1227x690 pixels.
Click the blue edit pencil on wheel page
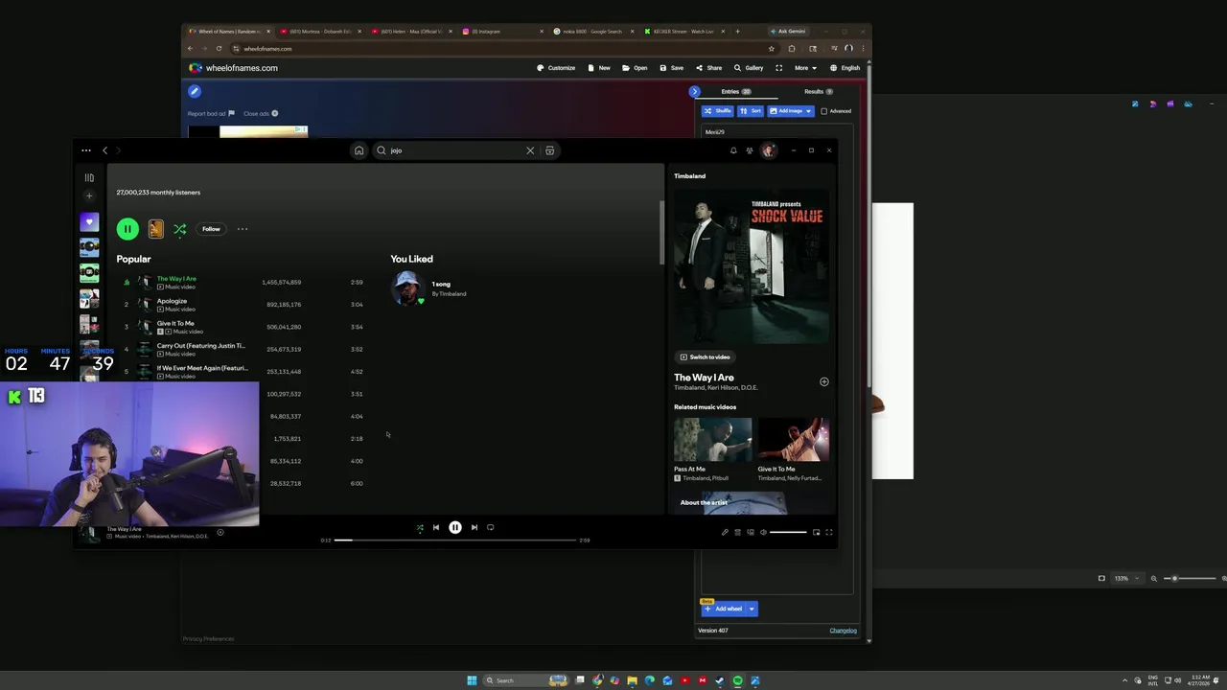195,92
